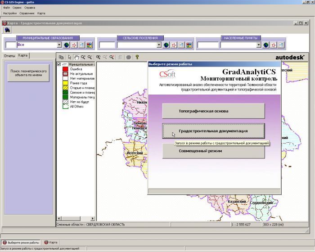This screenshot has height=252, width=315.
Task: Select the pan hand tool
Action: tap(76, 57)
